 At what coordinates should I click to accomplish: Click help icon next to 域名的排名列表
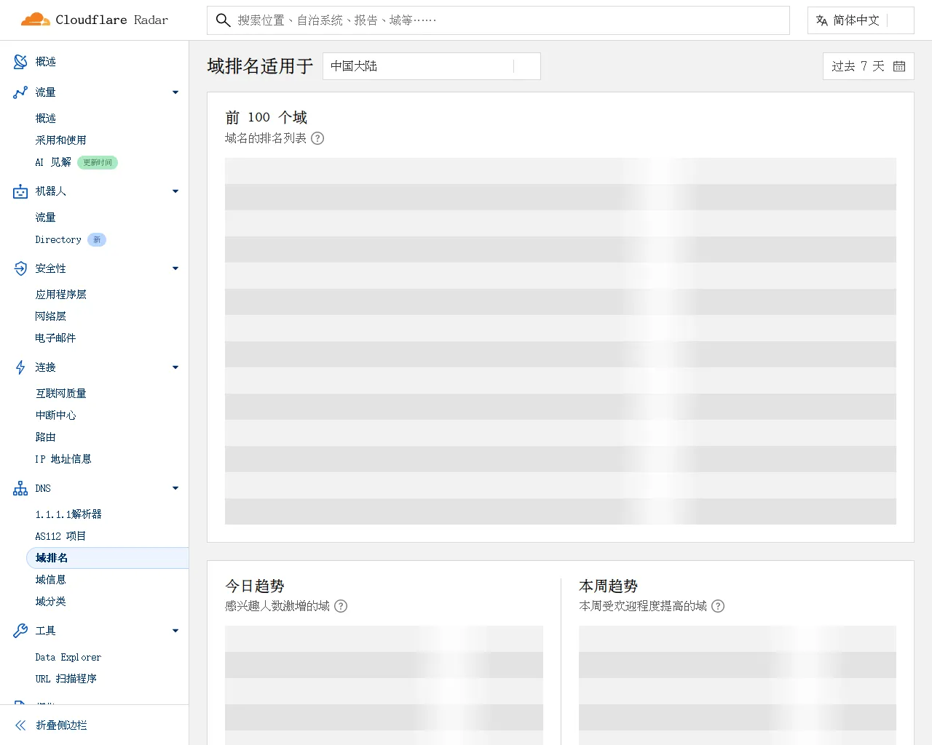pos(317,138)
